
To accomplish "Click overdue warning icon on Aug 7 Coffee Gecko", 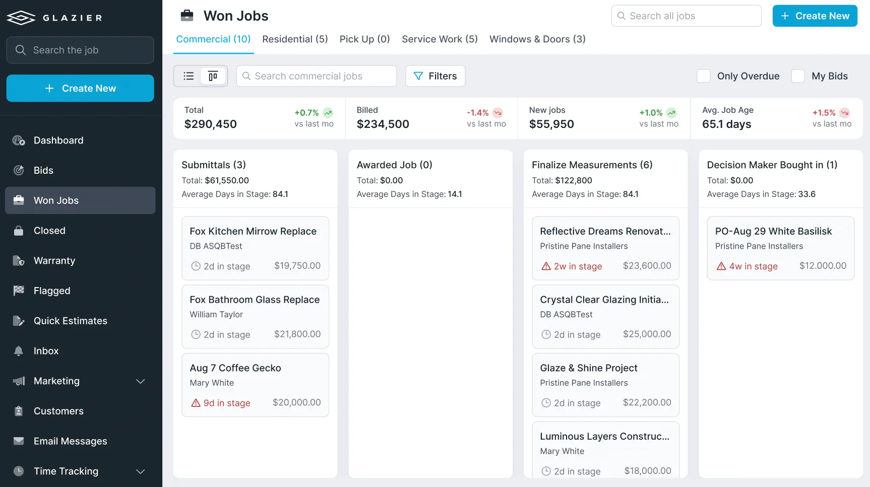I will [x=196, y=403].
